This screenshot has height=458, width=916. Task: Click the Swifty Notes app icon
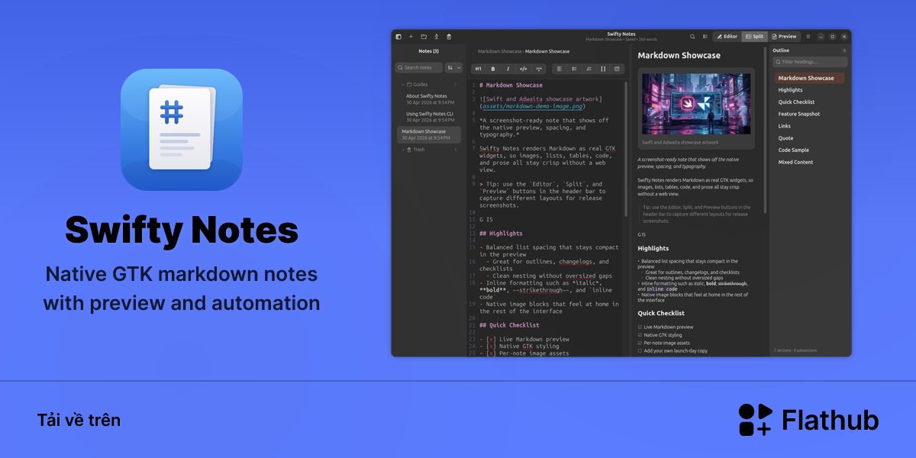coord(182,130)
